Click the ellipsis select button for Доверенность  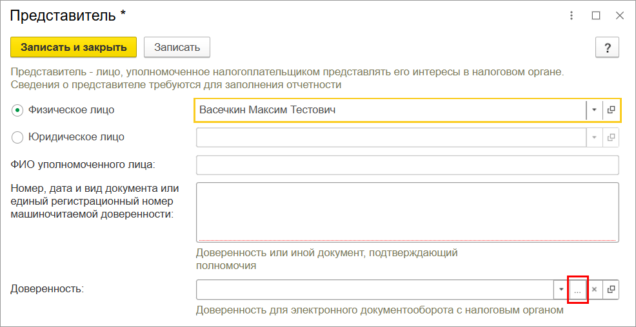577,290
